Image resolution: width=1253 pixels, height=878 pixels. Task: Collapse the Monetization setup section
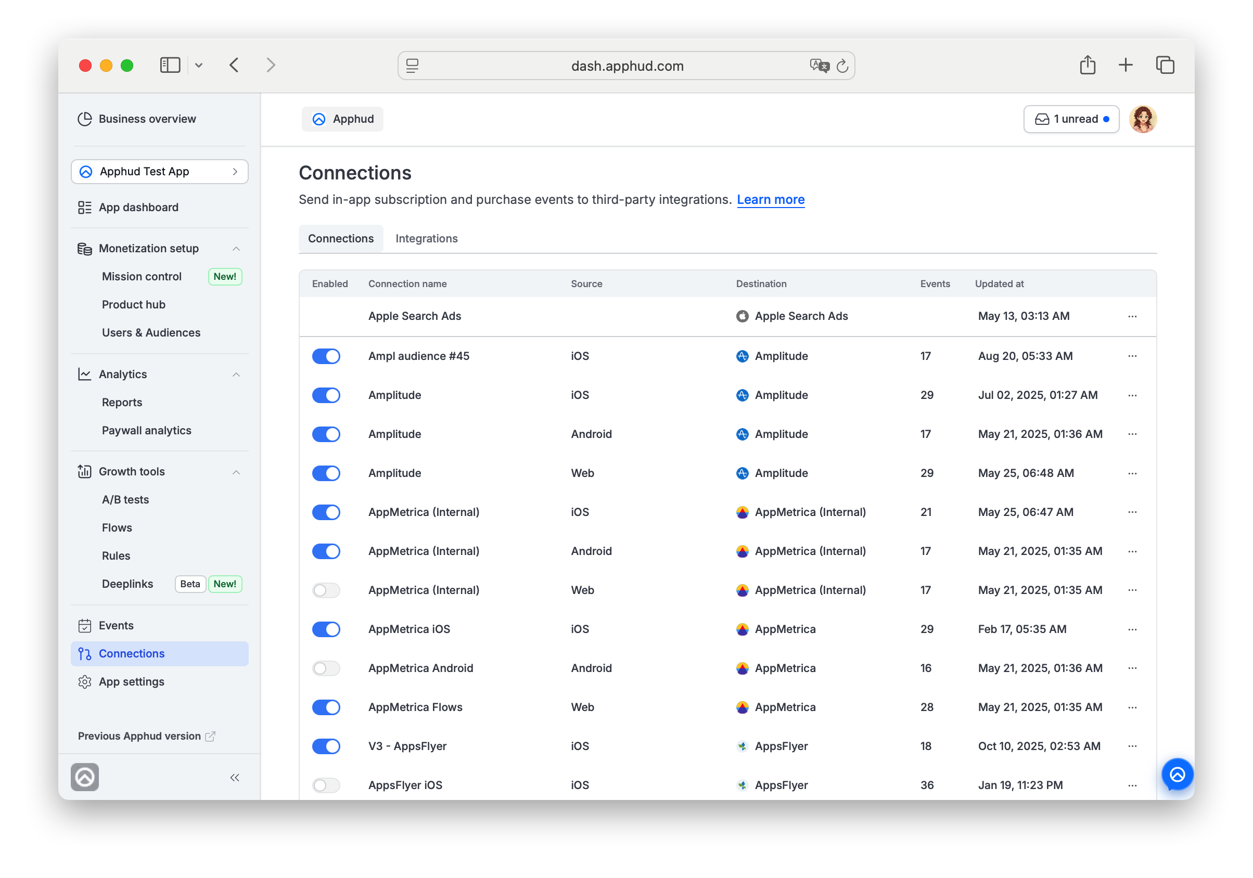pos(236,249)
